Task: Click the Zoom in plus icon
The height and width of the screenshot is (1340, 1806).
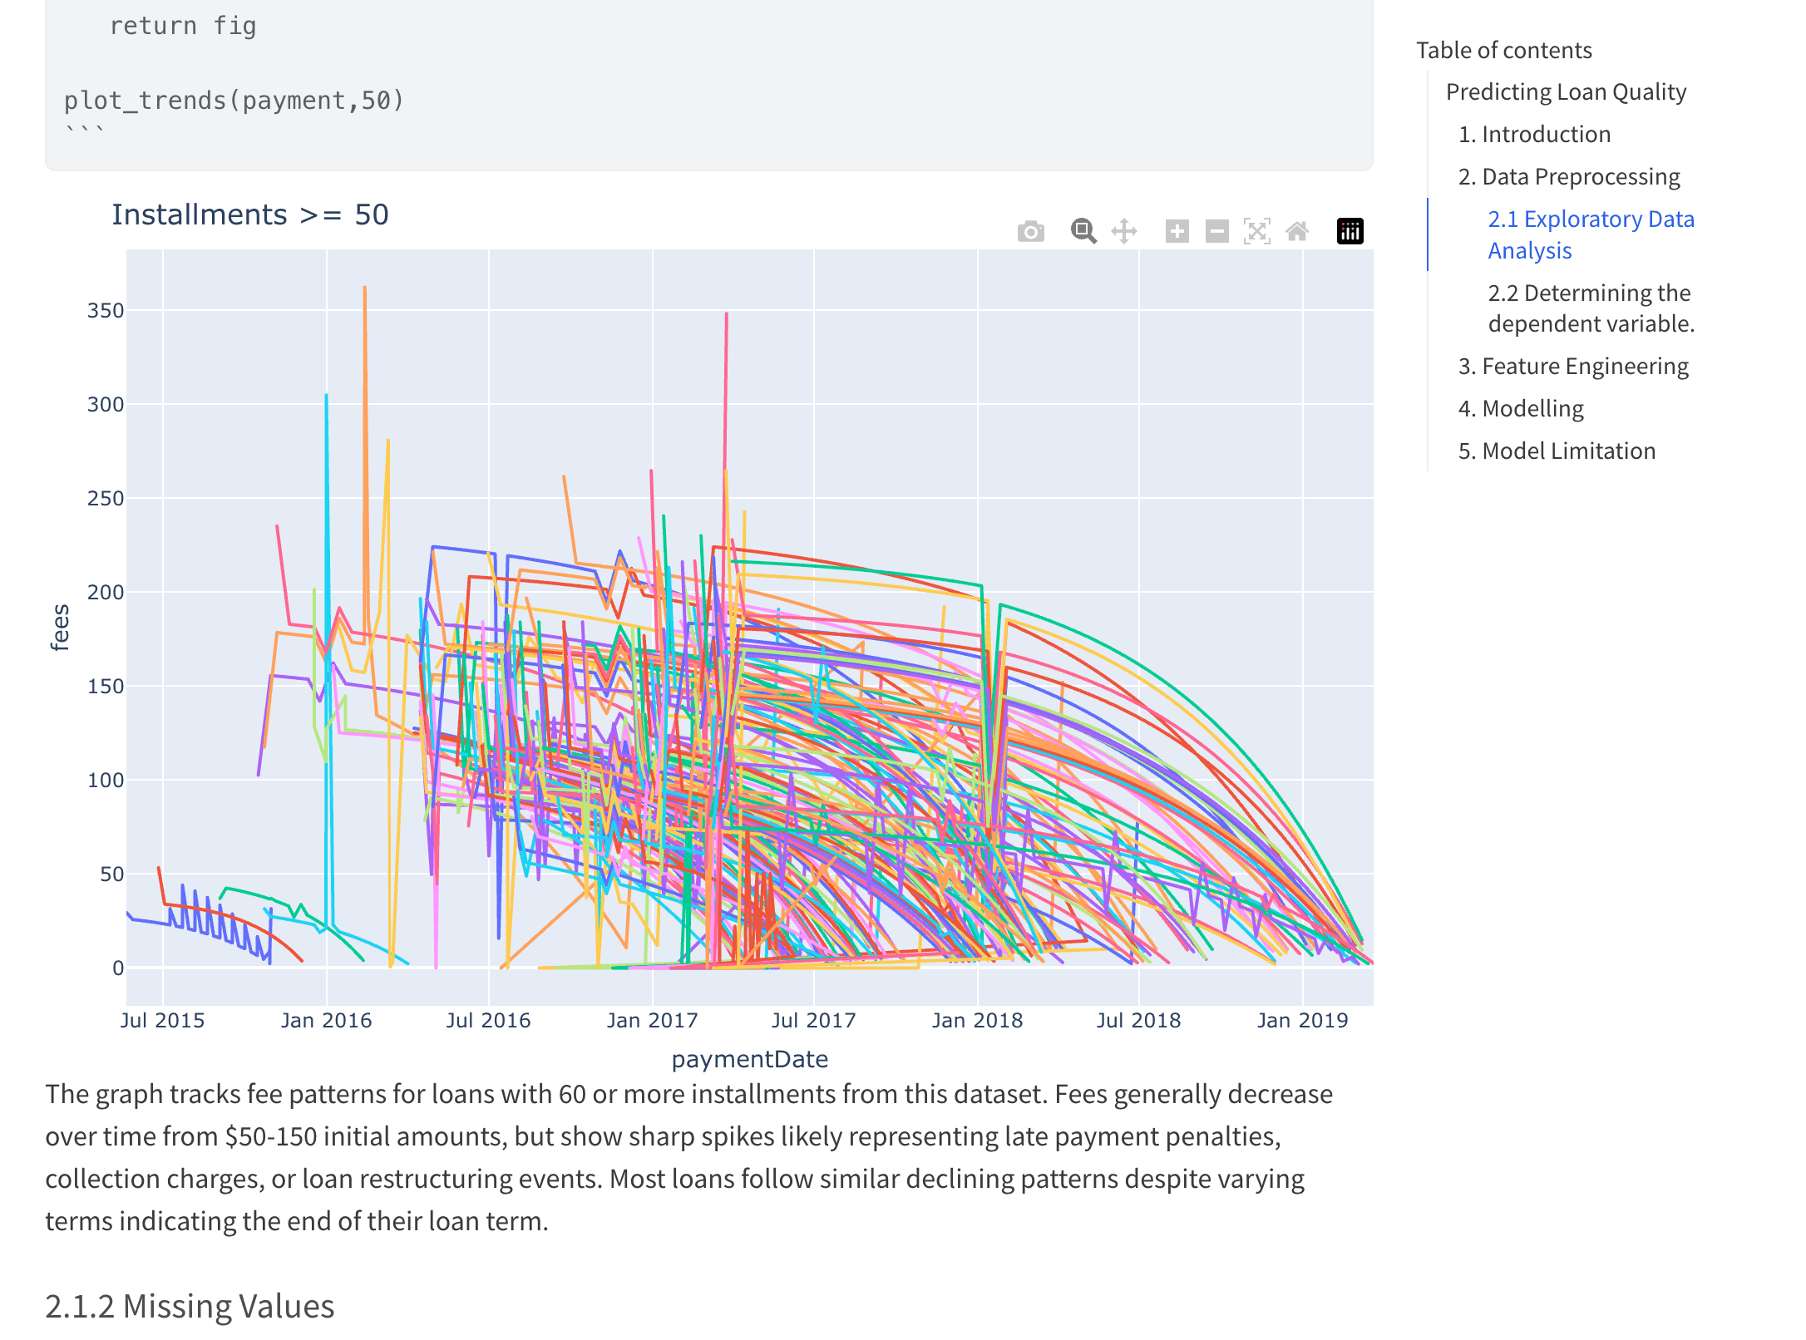Action: (1177, 231)
